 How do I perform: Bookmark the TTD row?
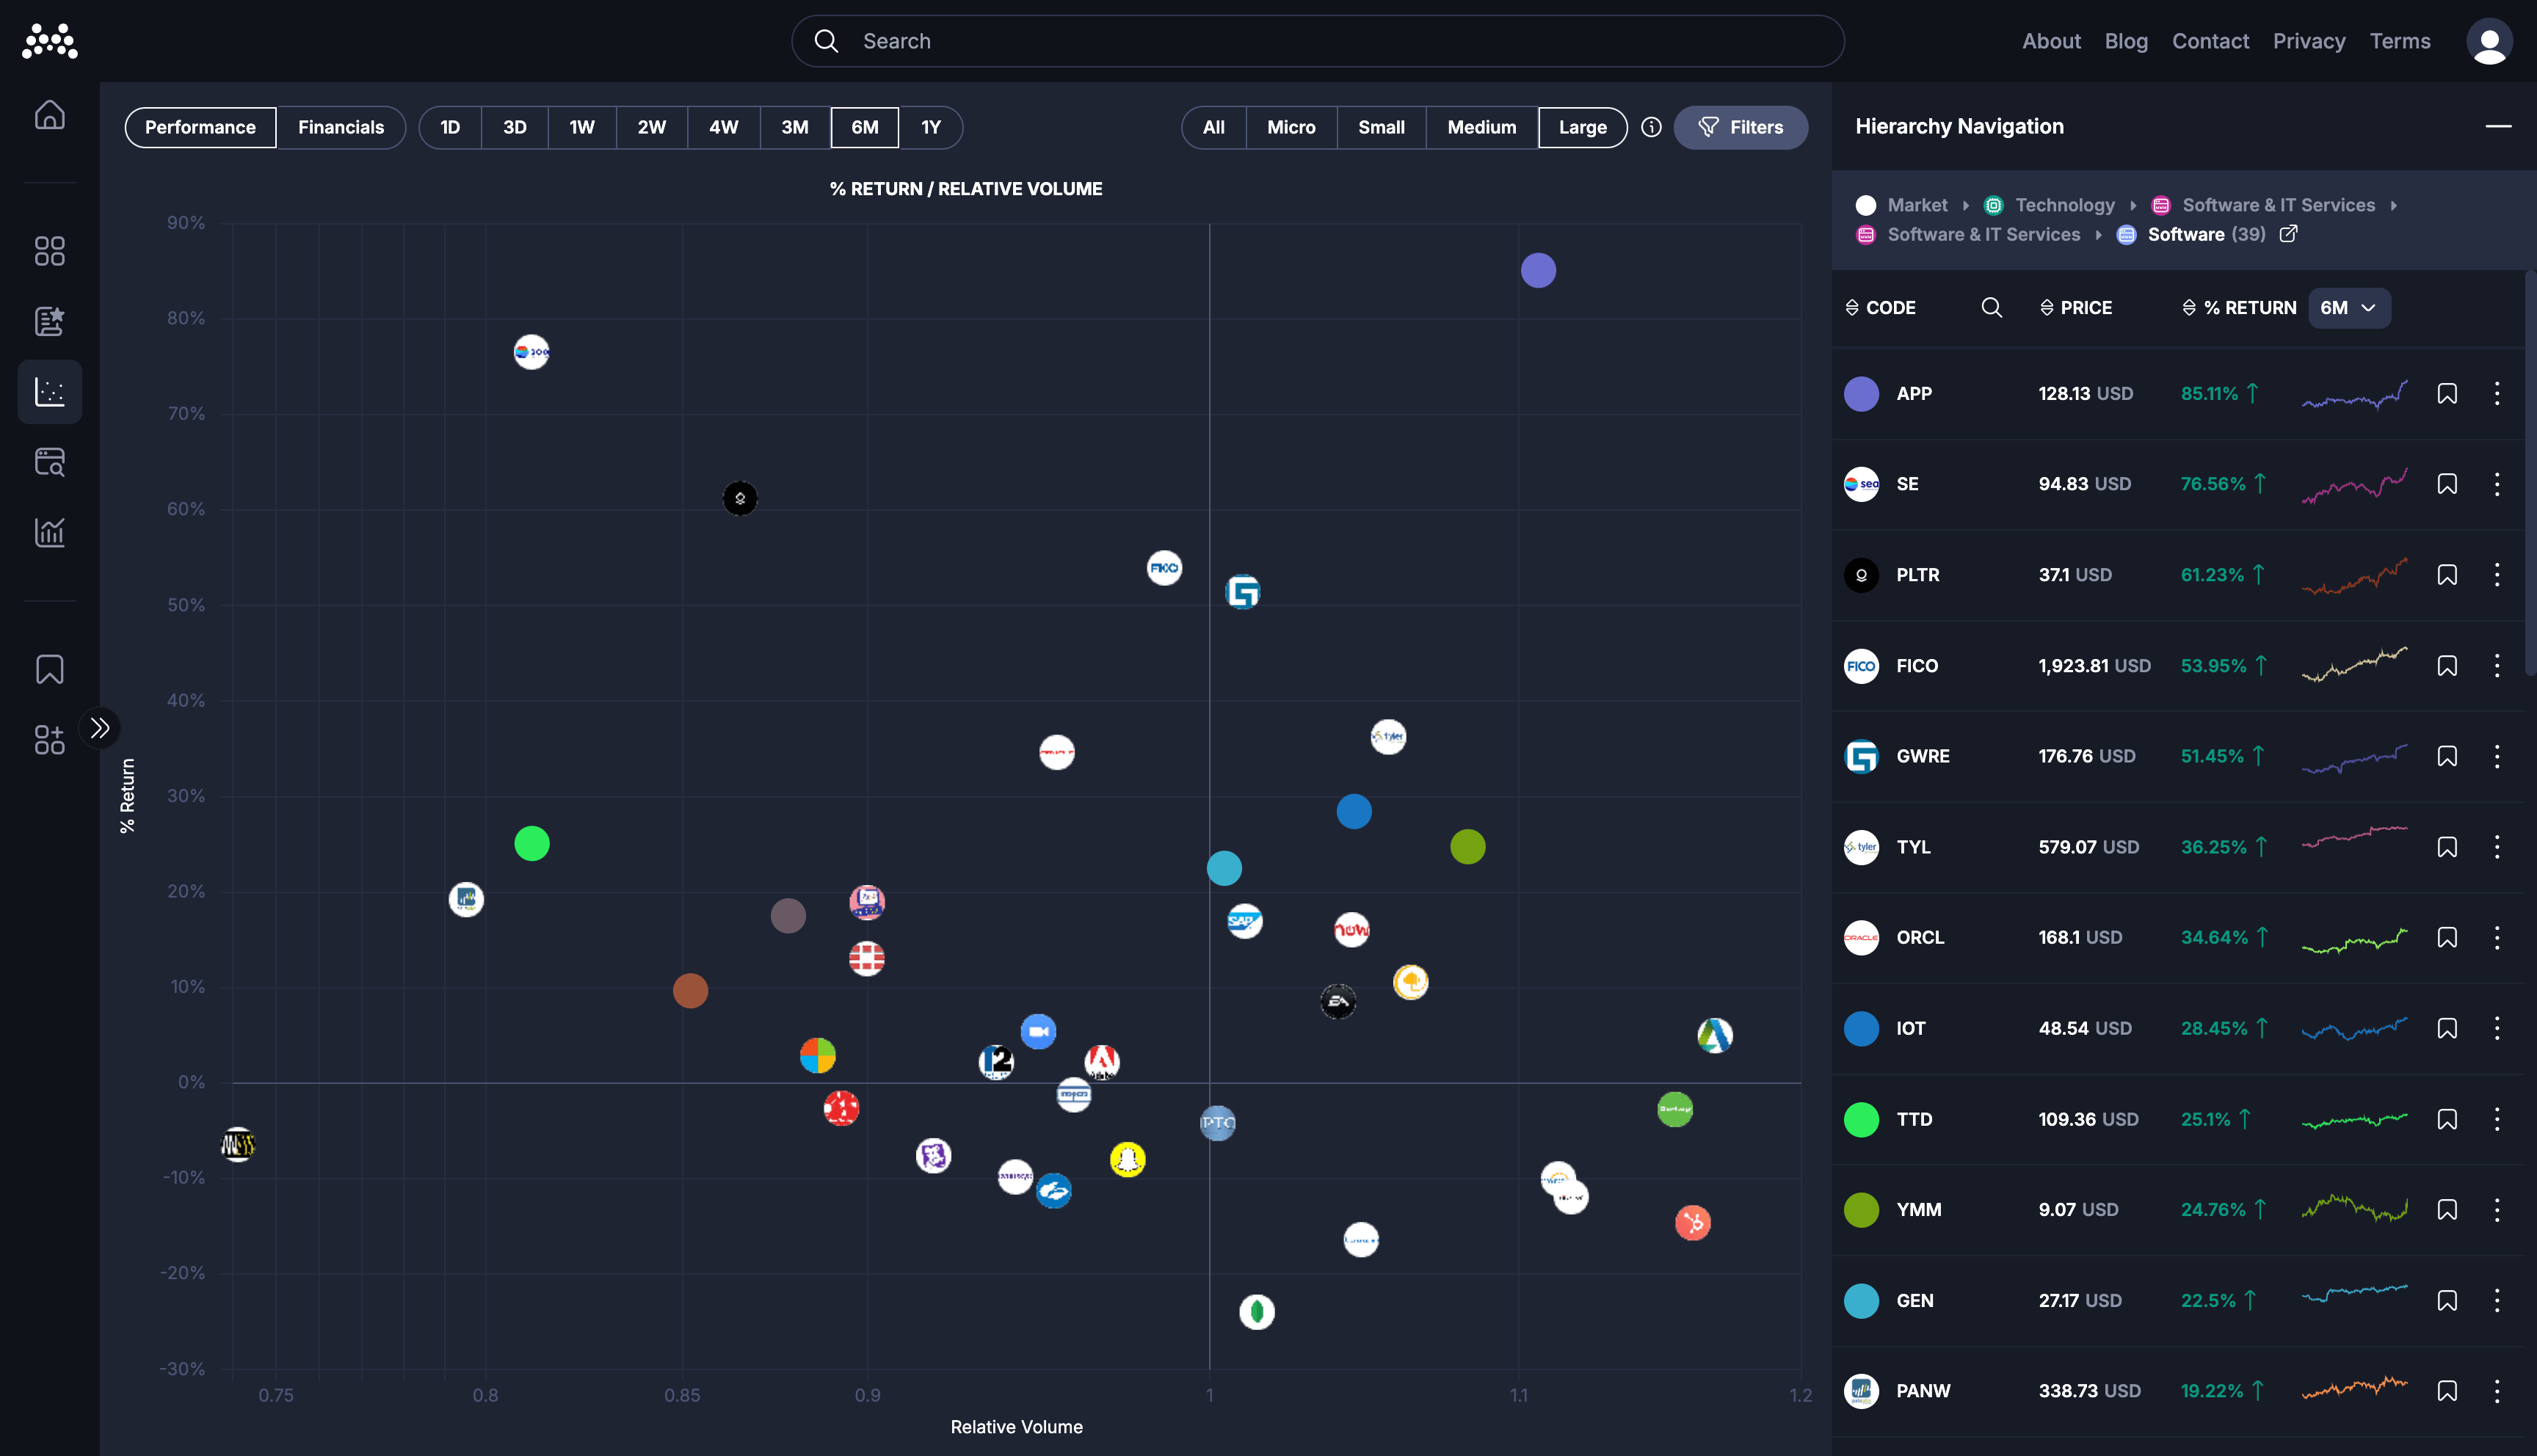pos(2446,1119)
